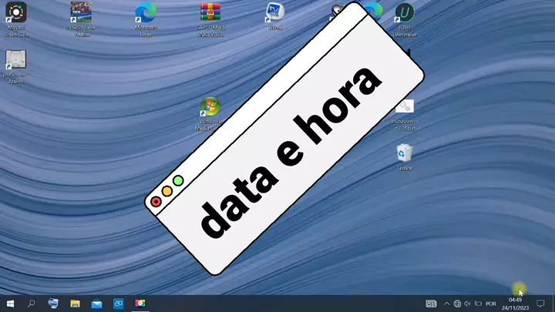The height and width of the screenshot is (312, 555).
Task: Open the Windows Media Center shortcut
Action: [x=210, y=109]
